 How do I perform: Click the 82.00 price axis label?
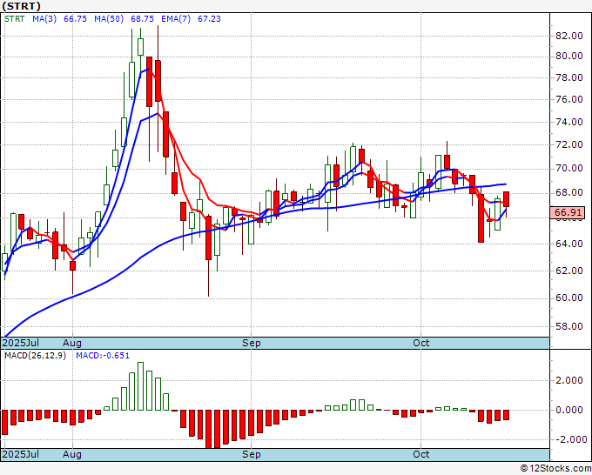(568, 36)
